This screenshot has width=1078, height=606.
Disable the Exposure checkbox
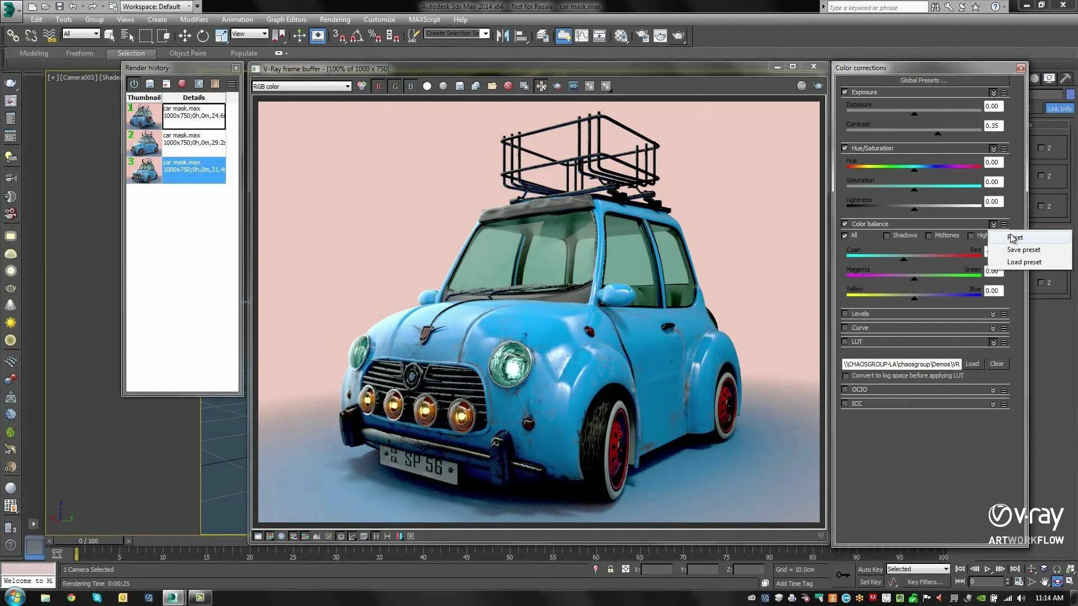click(x=845, y=92)
